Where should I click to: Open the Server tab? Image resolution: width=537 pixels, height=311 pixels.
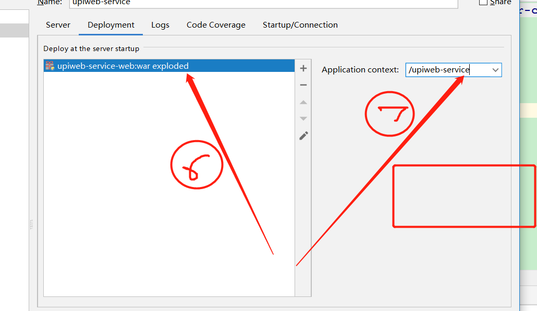pyautogui.click(x=58, y=25)
